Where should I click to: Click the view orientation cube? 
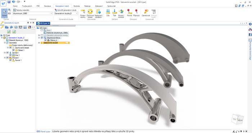238,119
